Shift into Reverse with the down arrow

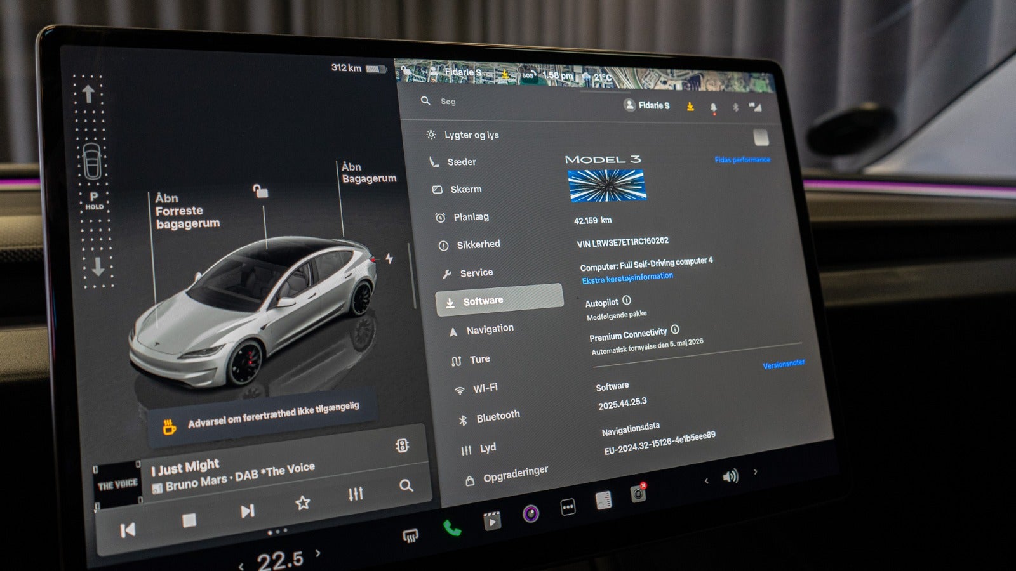pos(97,266)
